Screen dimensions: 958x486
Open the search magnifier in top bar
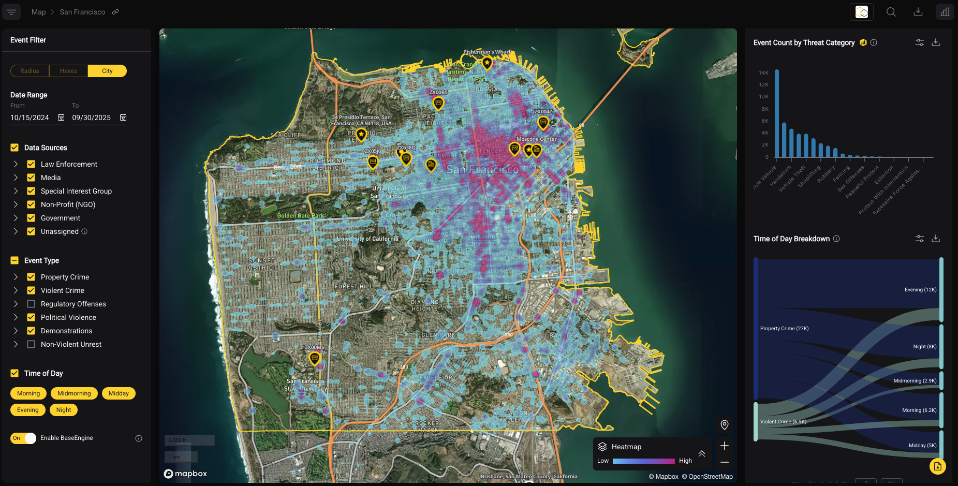[891, 12]
